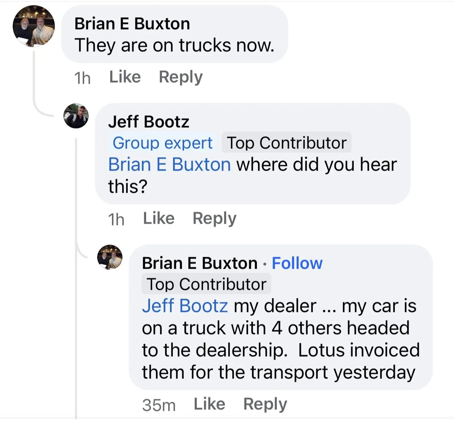Open Brian E Buxton's avatar on first comment

(x=34, y=26)
